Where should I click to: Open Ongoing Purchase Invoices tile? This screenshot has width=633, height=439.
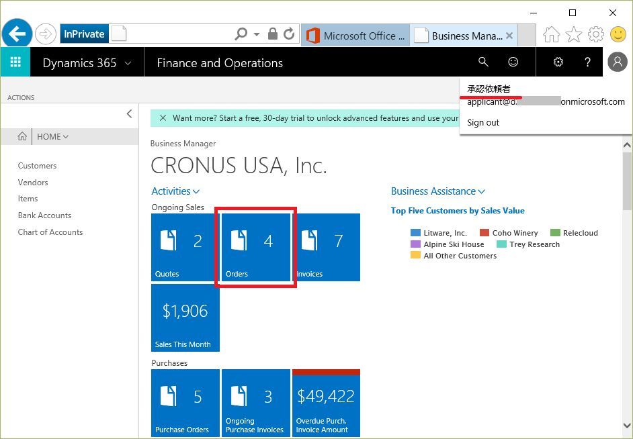coord(255,403)
